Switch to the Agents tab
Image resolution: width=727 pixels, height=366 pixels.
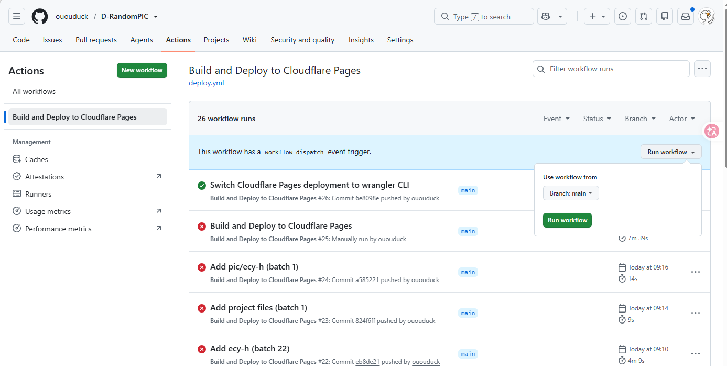pos(142,40)
